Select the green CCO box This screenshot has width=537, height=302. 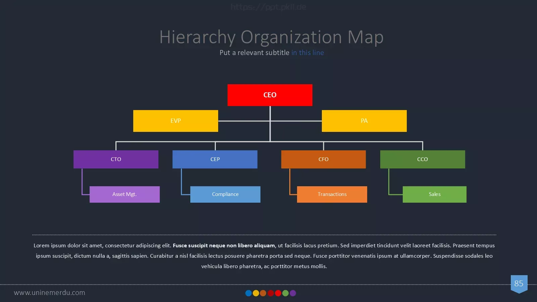[x=423, y=159]
